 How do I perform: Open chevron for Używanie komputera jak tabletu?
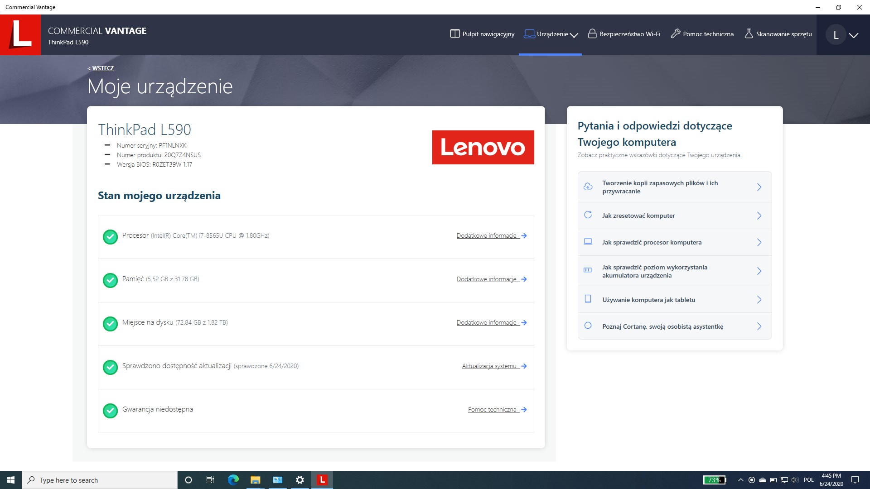(759, 299)
